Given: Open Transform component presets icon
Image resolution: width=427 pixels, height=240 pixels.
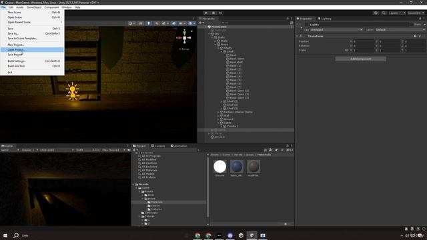Looking at the screenshot, I should click(x=420, y=36).
